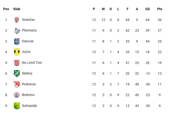Click Graničar's 36 points value
This screenshot has height=113, width=169.
[160, 20]
